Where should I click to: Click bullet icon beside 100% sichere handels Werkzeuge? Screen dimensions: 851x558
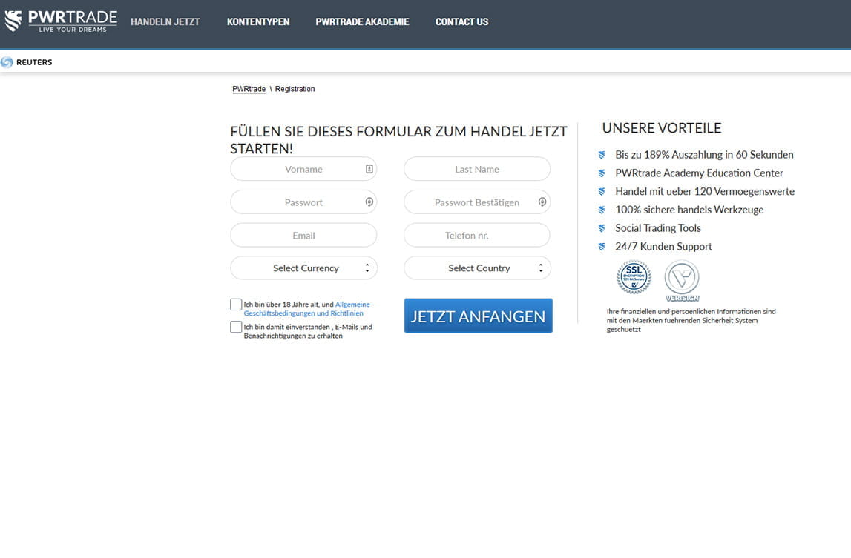point(602,210)
